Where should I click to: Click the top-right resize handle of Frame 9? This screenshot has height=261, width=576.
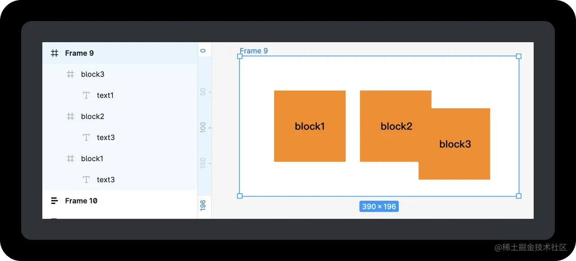point(519,56)
